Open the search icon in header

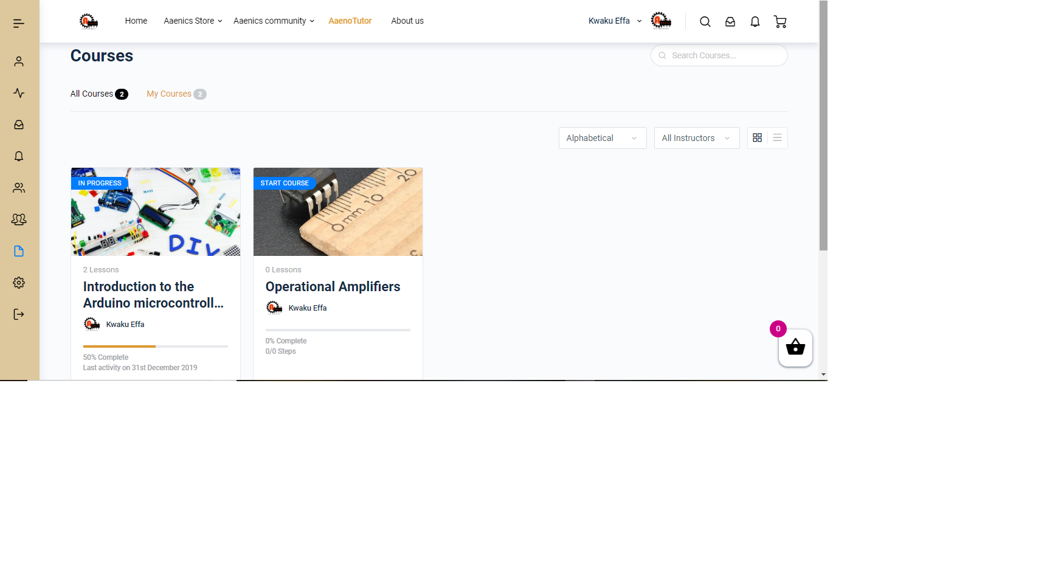705,22
